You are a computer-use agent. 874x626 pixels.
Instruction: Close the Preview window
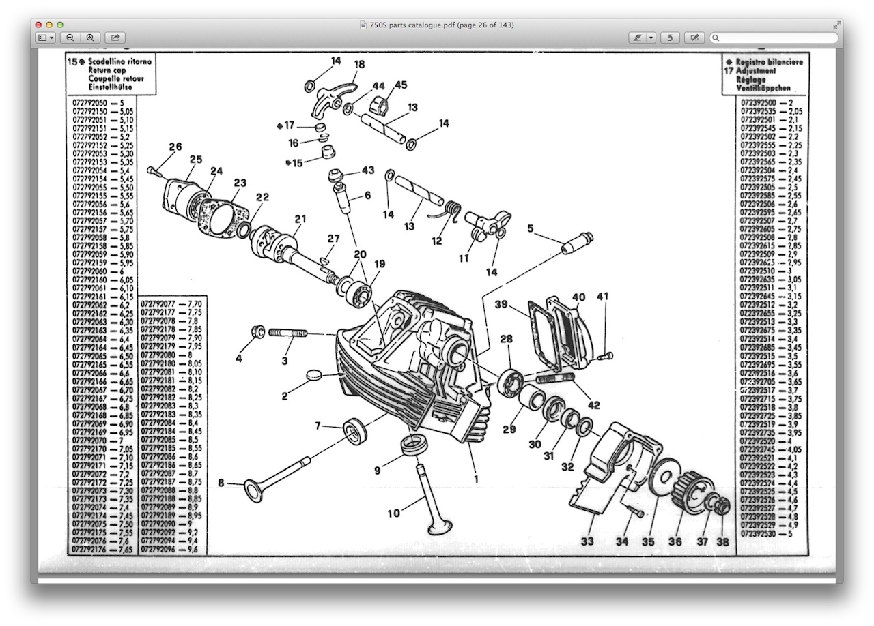[38, 25]
